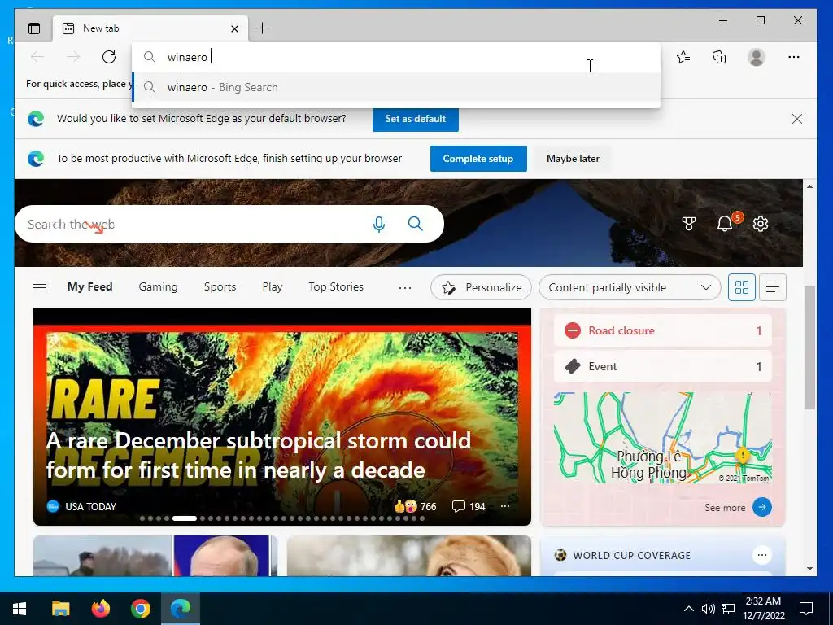Switch to the Top Stories tab
Screen dimensions: 833x625
pyautogui.click(x=336, y=286)
